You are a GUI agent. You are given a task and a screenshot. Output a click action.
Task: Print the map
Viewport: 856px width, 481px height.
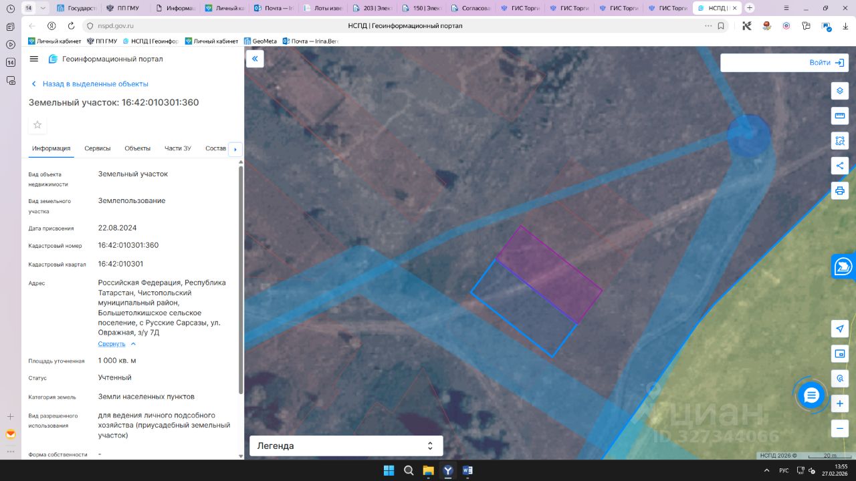pyautogui.click(x=840, y=190)
